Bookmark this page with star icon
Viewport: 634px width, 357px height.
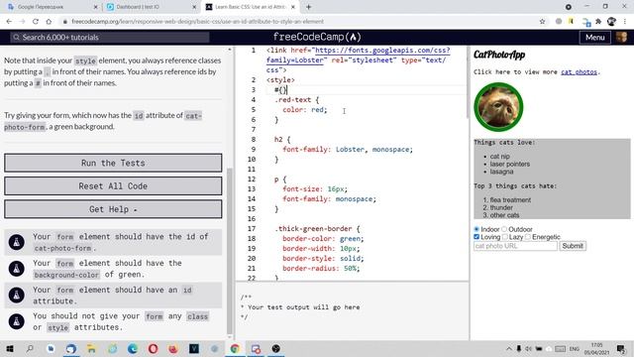[x=542, y=22]
